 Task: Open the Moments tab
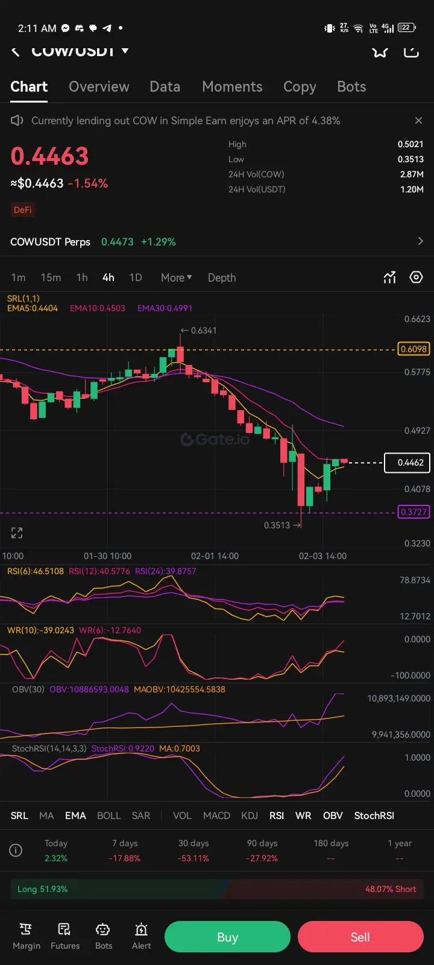(x=232, y=87)
